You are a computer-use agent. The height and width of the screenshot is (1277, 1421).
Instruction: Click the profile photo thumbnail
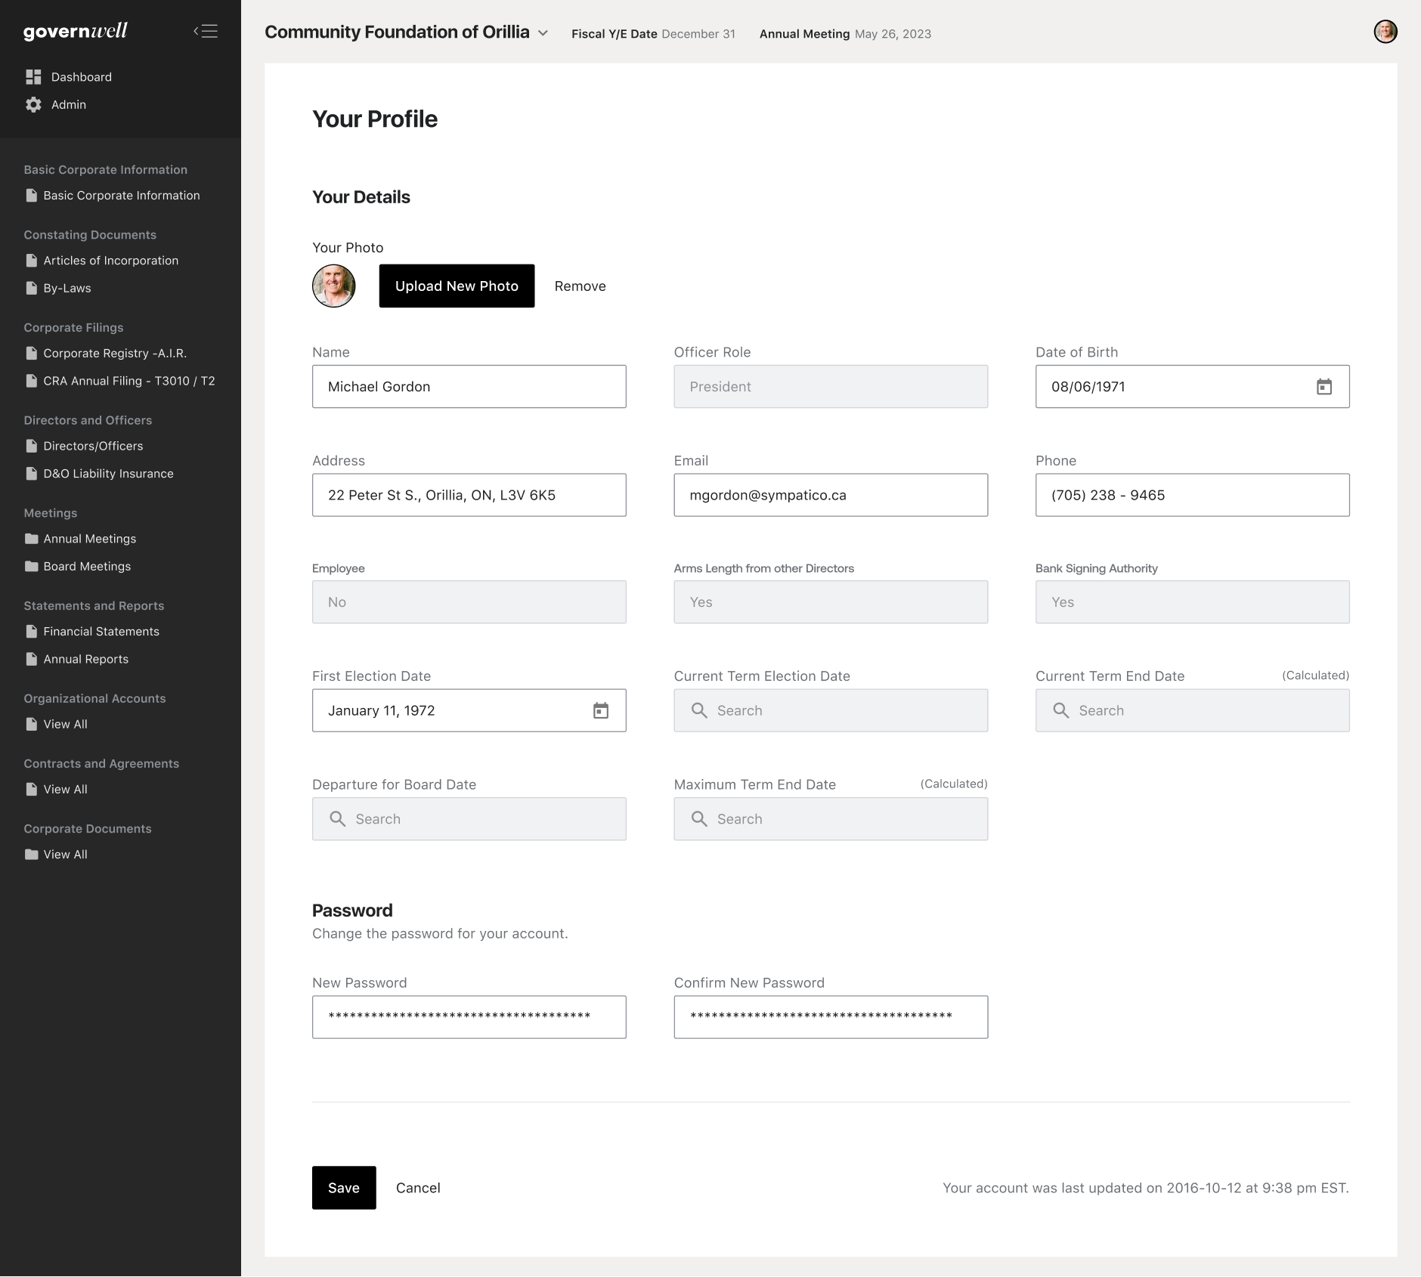[333, 286]
